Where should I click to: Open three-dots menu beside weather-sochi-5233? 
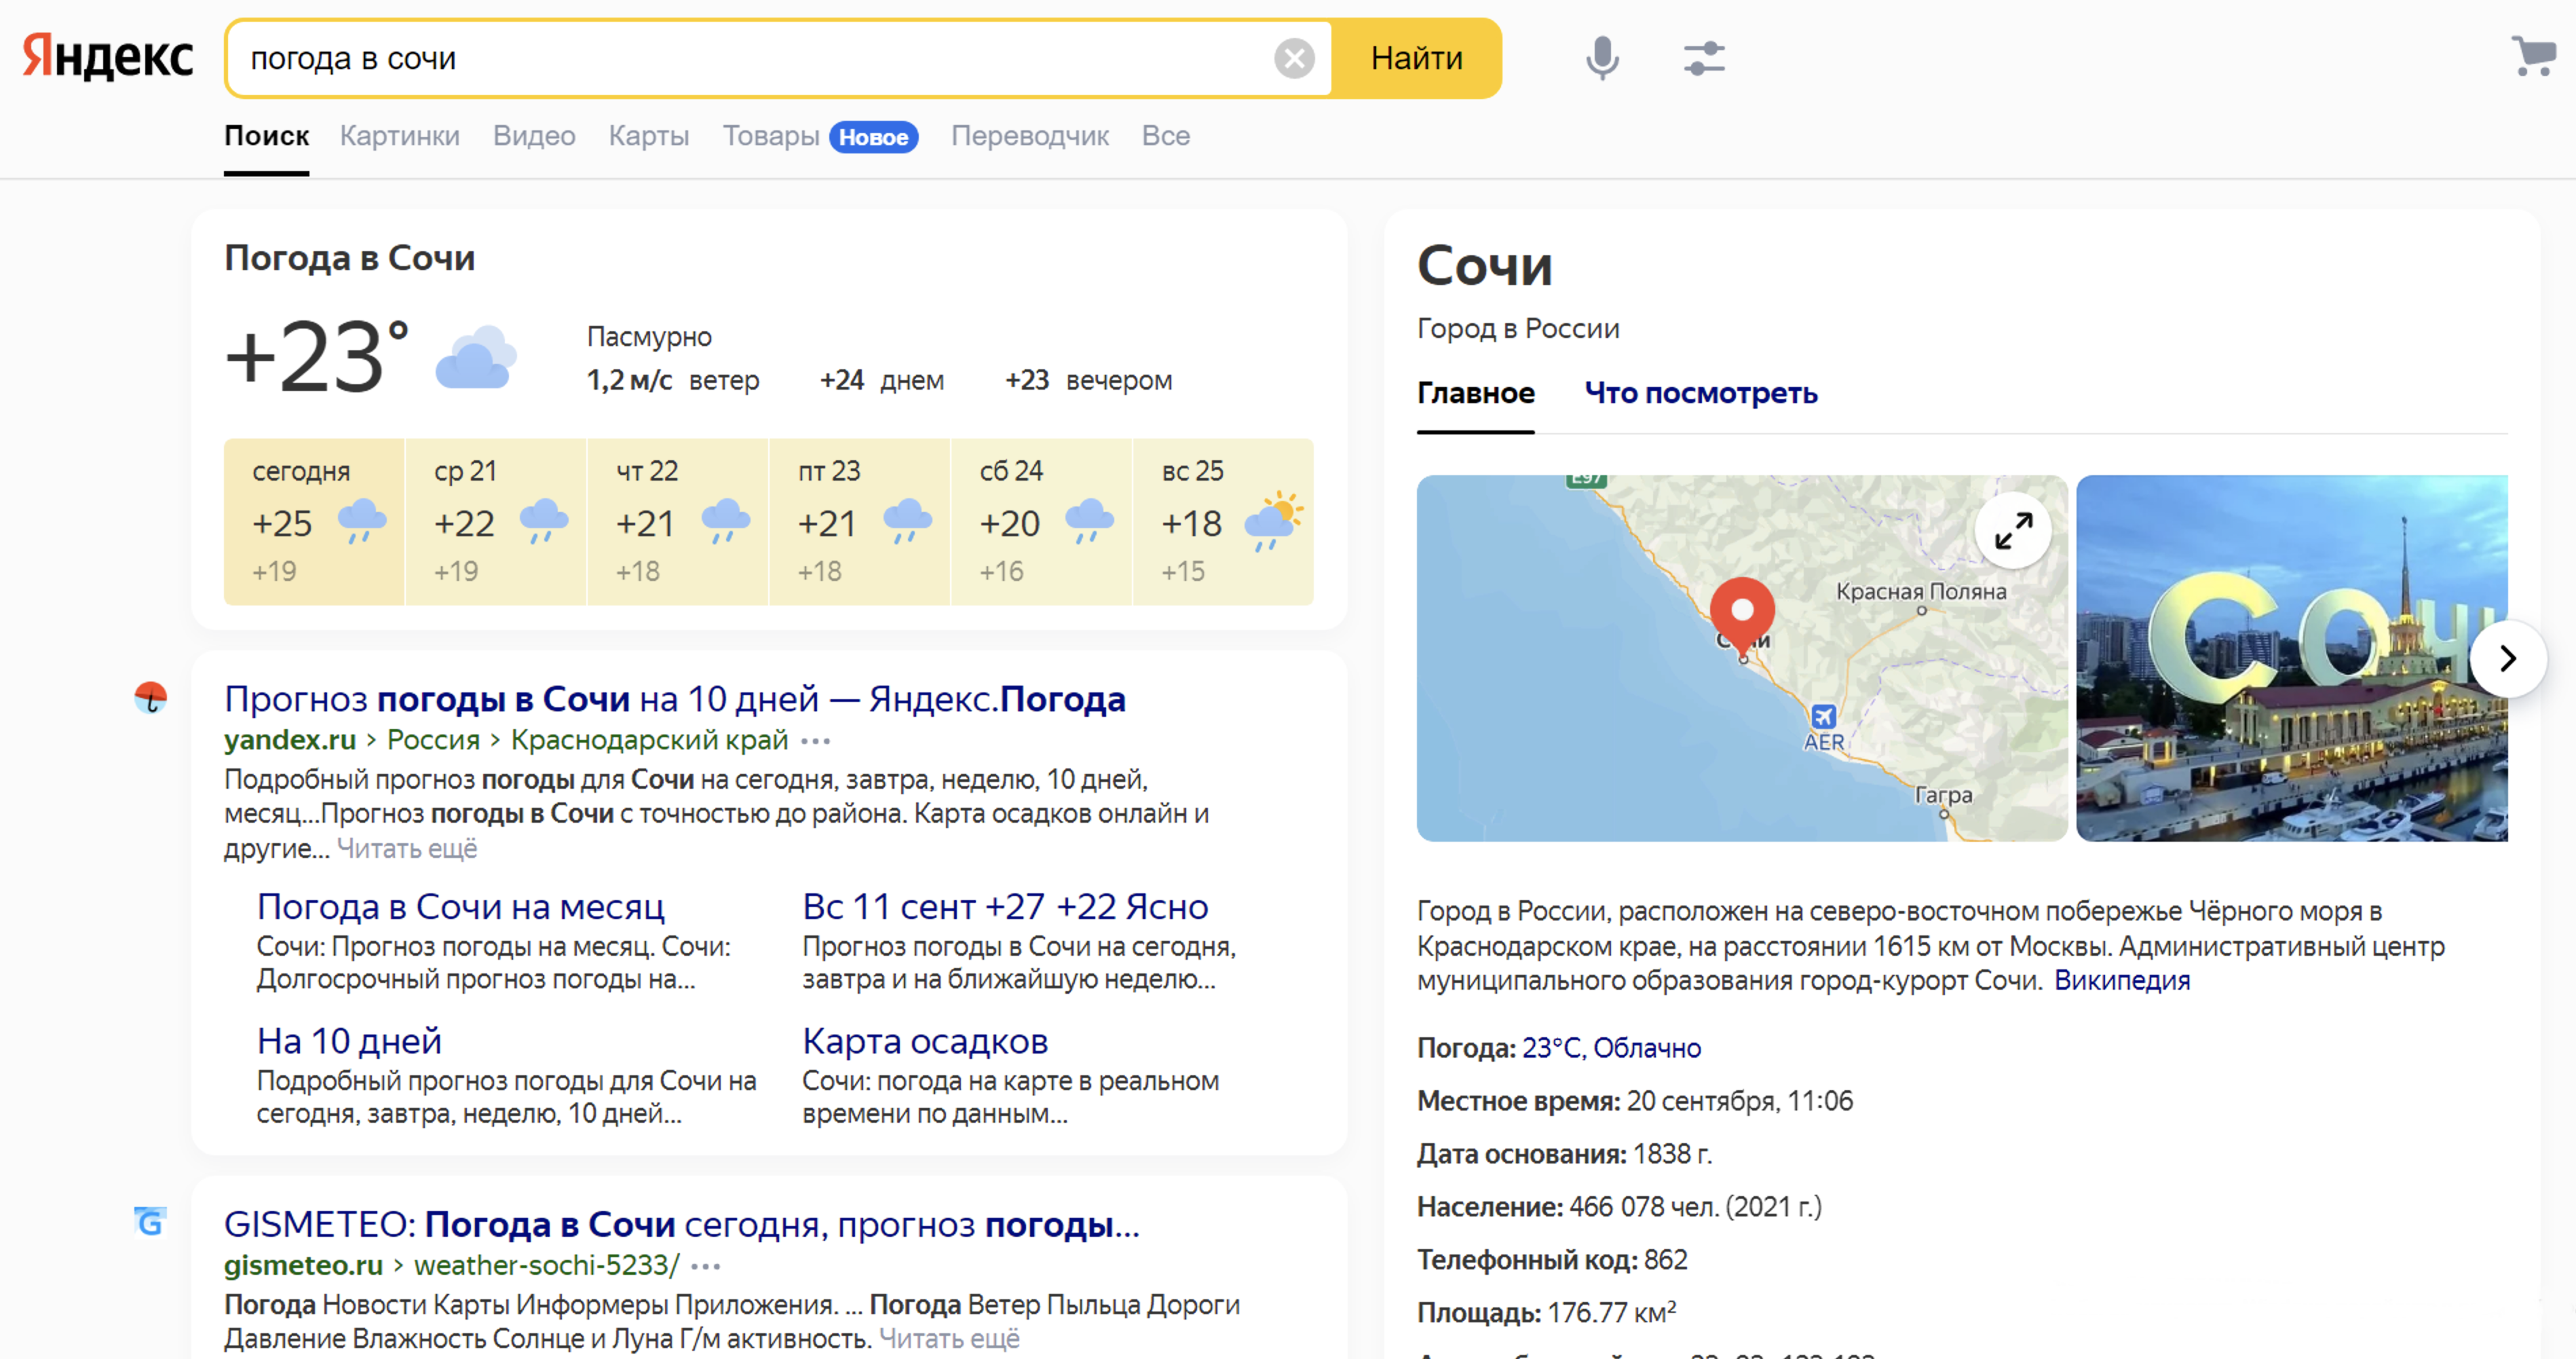click(705, 1266)
